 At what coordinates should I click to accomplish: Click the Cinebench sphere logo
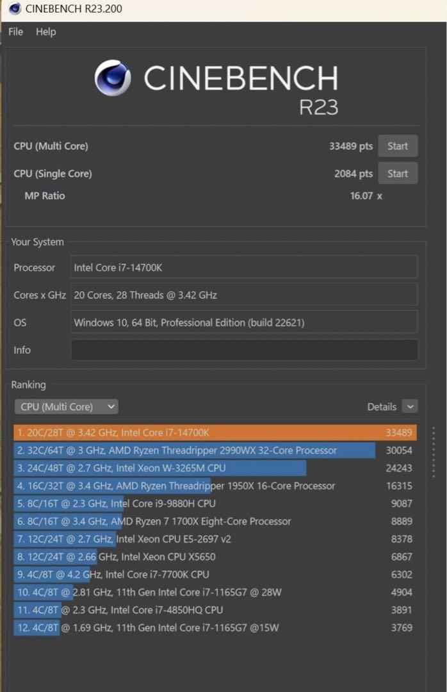point(113,78)
